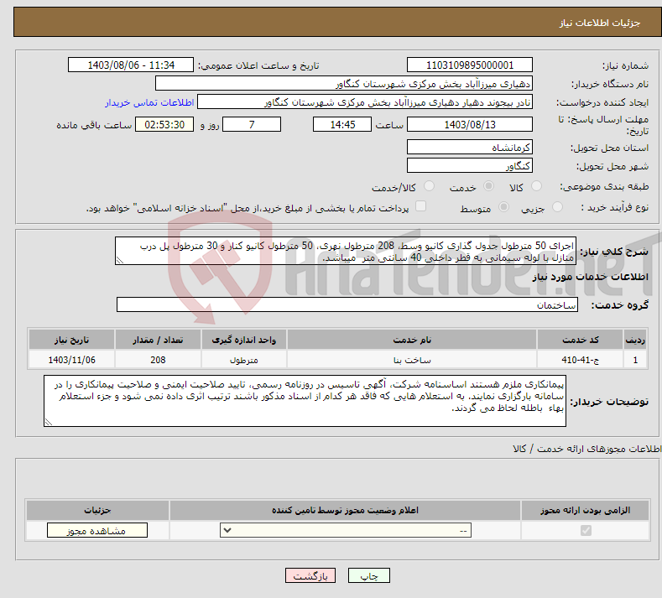Viewport: 662px width, 598px height.
Task: Click the توضیحات خریدار text area
Action: pos(305,401)
